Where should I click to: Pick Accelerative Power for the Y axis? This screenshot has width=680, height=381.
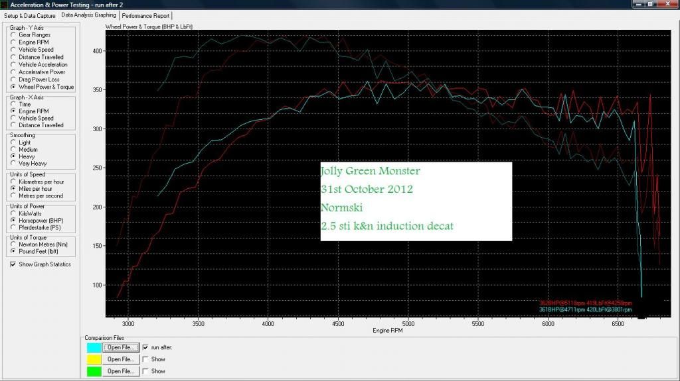point(13,72)
